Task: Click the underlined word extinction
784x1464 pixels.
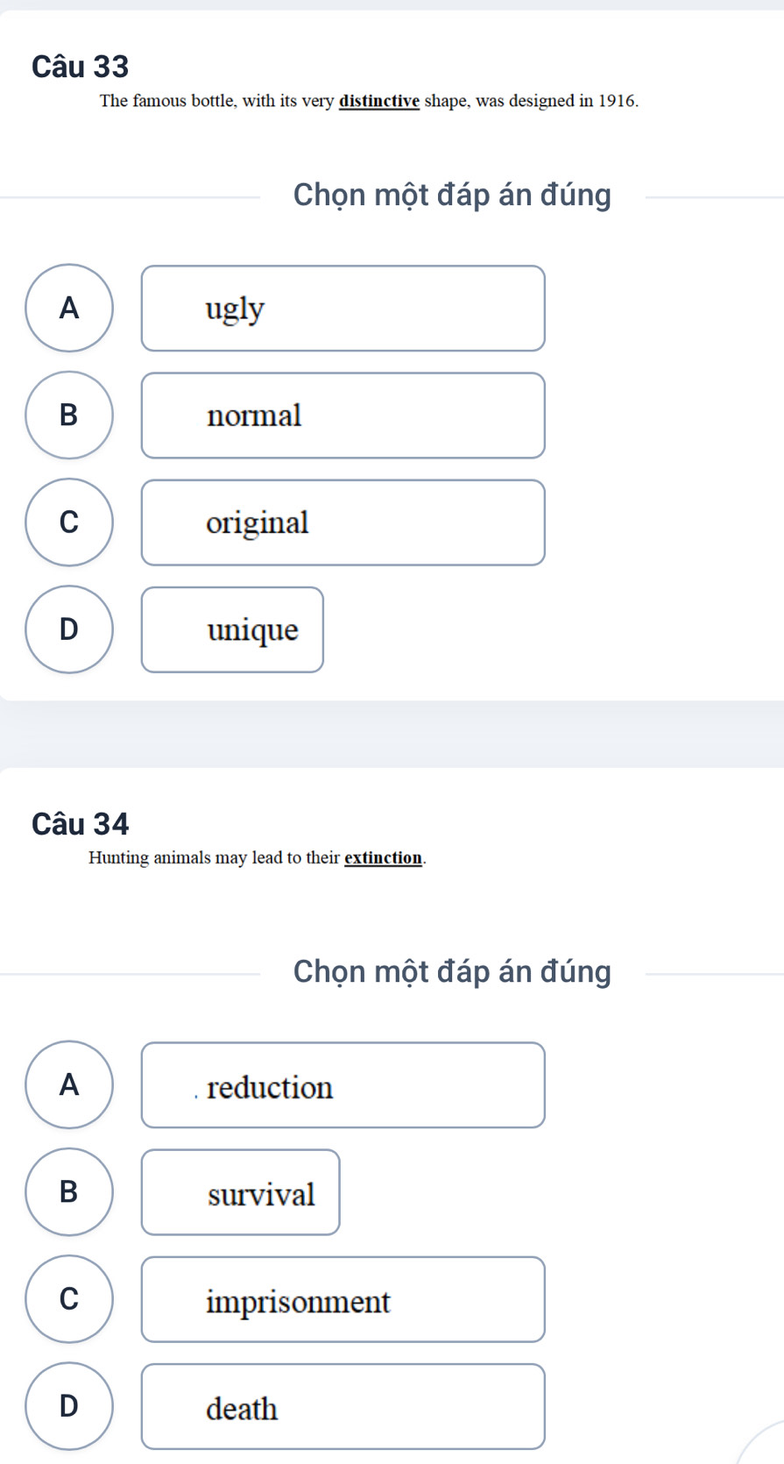Action: pos(384,857)
